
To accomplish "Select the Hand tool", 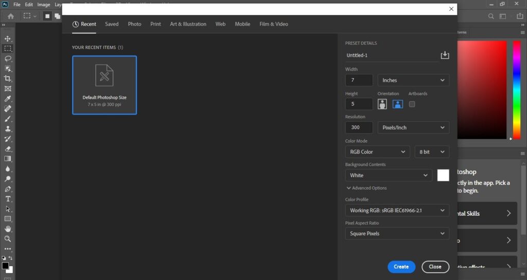I will point(7,229).
